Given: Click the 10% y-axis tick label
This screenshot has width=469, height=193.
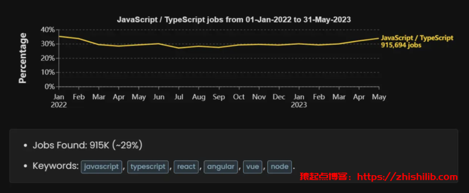Looking at the screenshot, I should [48, 73].
